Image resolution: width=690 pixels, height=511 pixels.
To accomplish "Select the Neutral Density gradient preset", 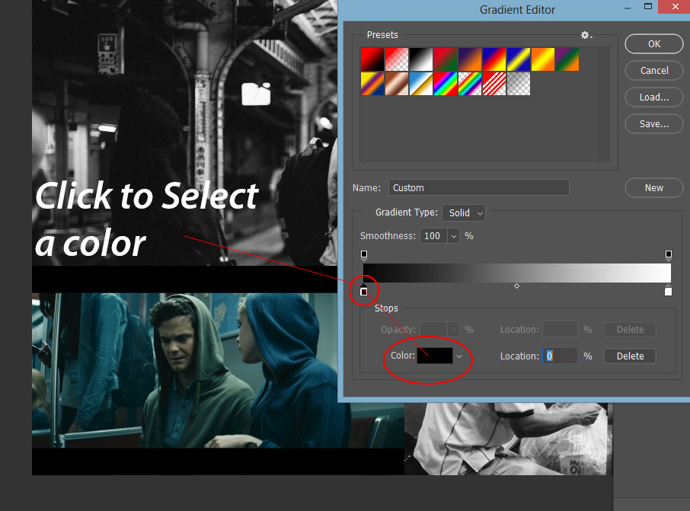I will point(518,84).
